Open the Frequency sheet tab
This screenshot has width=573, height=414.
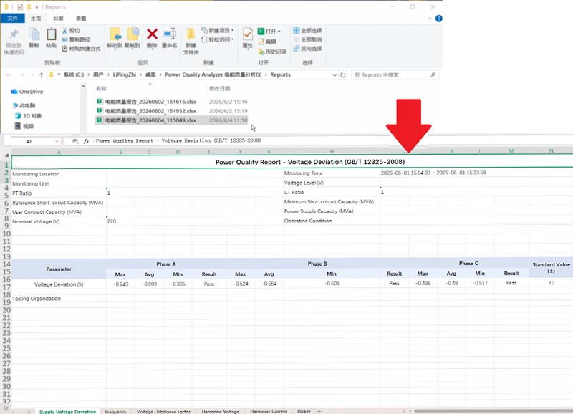(x=115, y=411)
